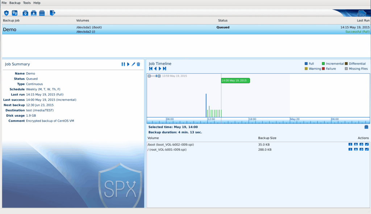
Task: Mount the root_VOL backup via its action icon
Action: [356, 149]
